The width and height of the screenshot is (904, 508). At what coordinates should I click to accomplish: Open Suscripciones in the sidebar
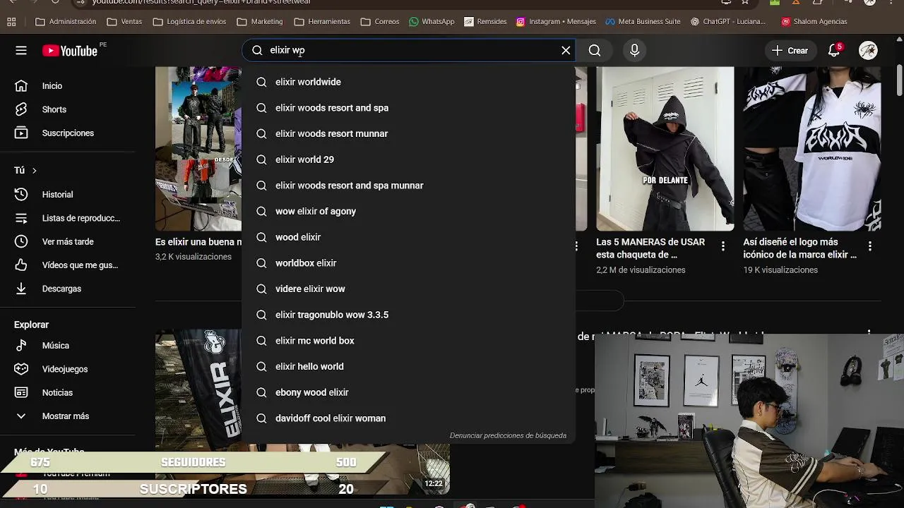tap(68, 133)
